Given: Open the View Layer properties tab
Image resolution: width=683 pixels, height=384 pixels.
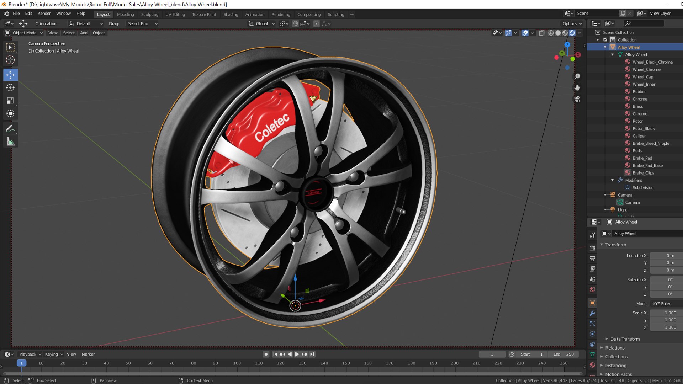Looking at the screenshot, I should (592, 269).
